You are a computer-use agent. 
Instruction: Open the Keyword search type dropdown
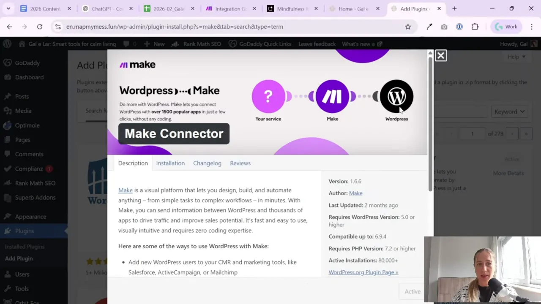[509, 111]
